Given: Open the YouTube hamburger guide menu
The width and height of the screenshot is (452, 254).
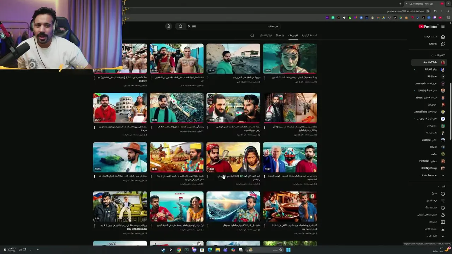Looking at the screenshot, I should tap(443, 26).
